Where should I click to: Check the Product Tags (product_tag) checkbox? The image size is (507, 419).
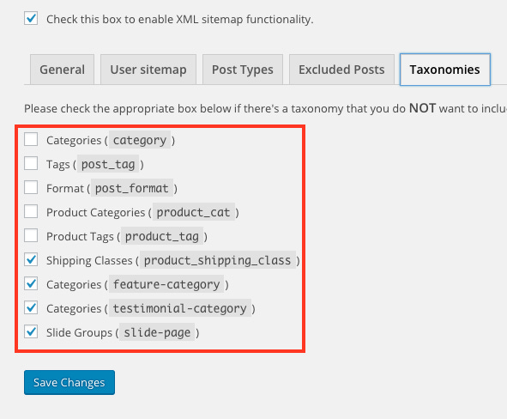pos(31,235)
